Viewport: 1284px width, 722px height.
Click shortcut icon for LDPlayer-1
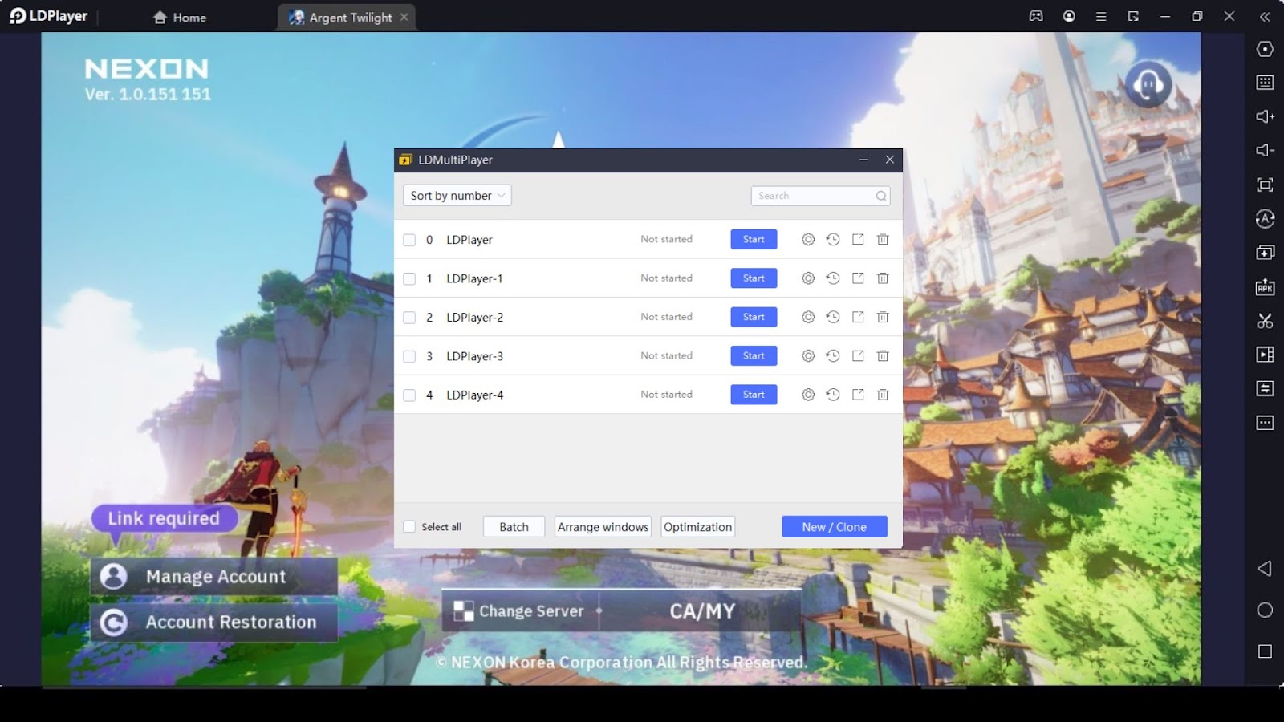[x=858, y=278]
